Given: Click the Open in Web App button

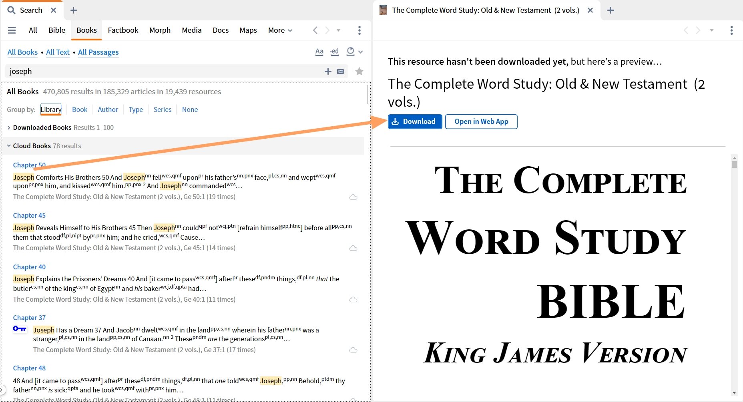Looking at the screenshot, I should click(481, 121).
